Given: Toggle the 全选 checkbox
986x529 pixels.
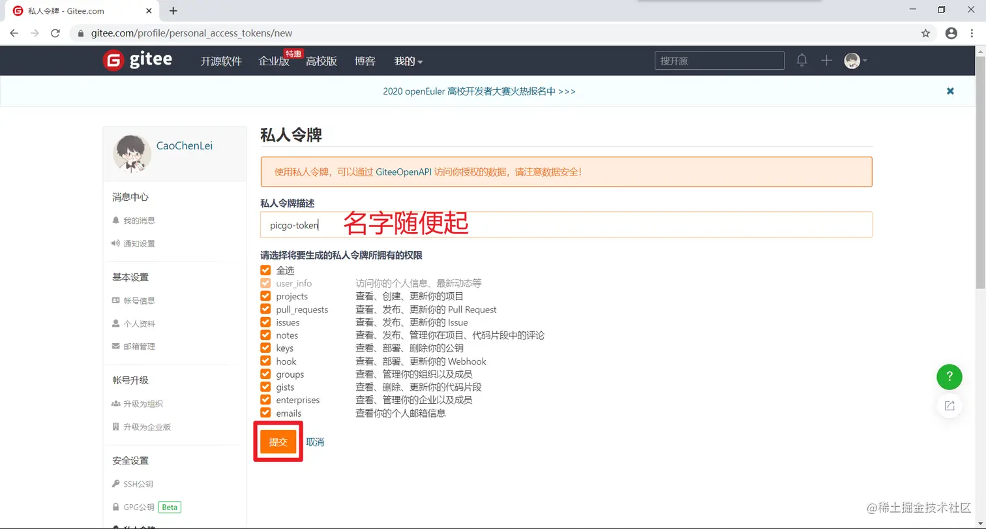Looking at the screenshot, I should tap(265, 270).
